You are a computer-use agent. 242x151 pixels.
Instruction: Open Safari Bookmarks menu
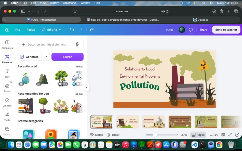tap(69, 3)
